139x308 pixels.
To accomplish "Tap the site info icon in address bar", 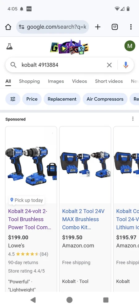I will (21, 27).
